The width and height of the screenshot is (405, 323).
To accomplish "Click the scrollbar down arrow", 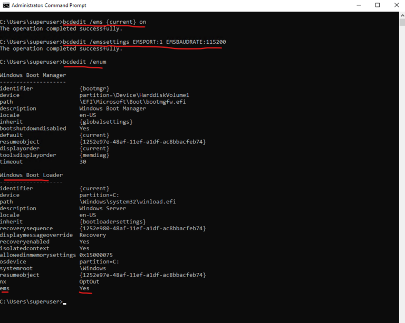I will pos(401,319).
